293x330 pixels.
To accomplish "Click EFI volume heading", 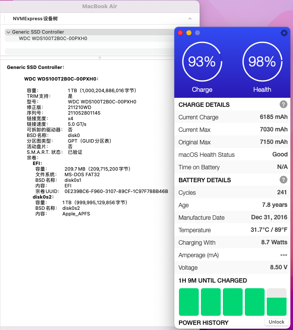I will coord(37,163).
